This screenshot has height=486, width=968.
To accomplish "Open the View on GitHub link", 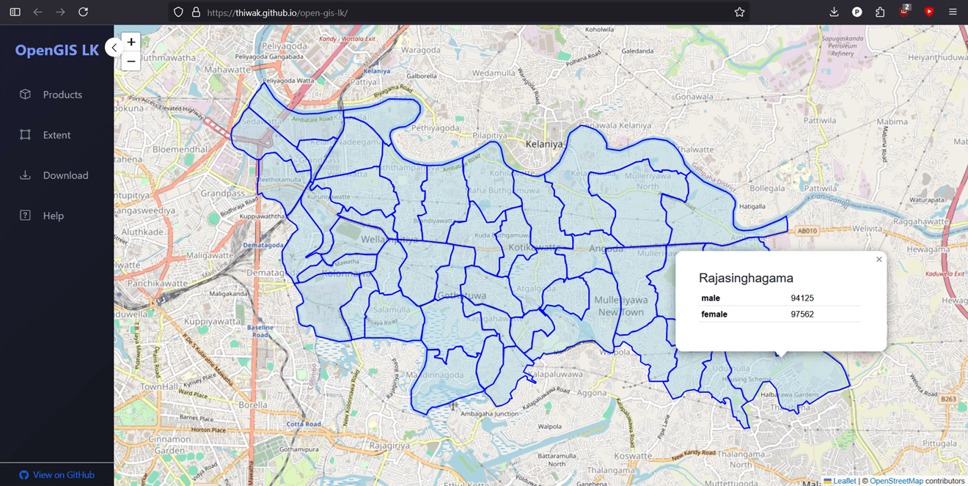I will click(x=56, y=475).
